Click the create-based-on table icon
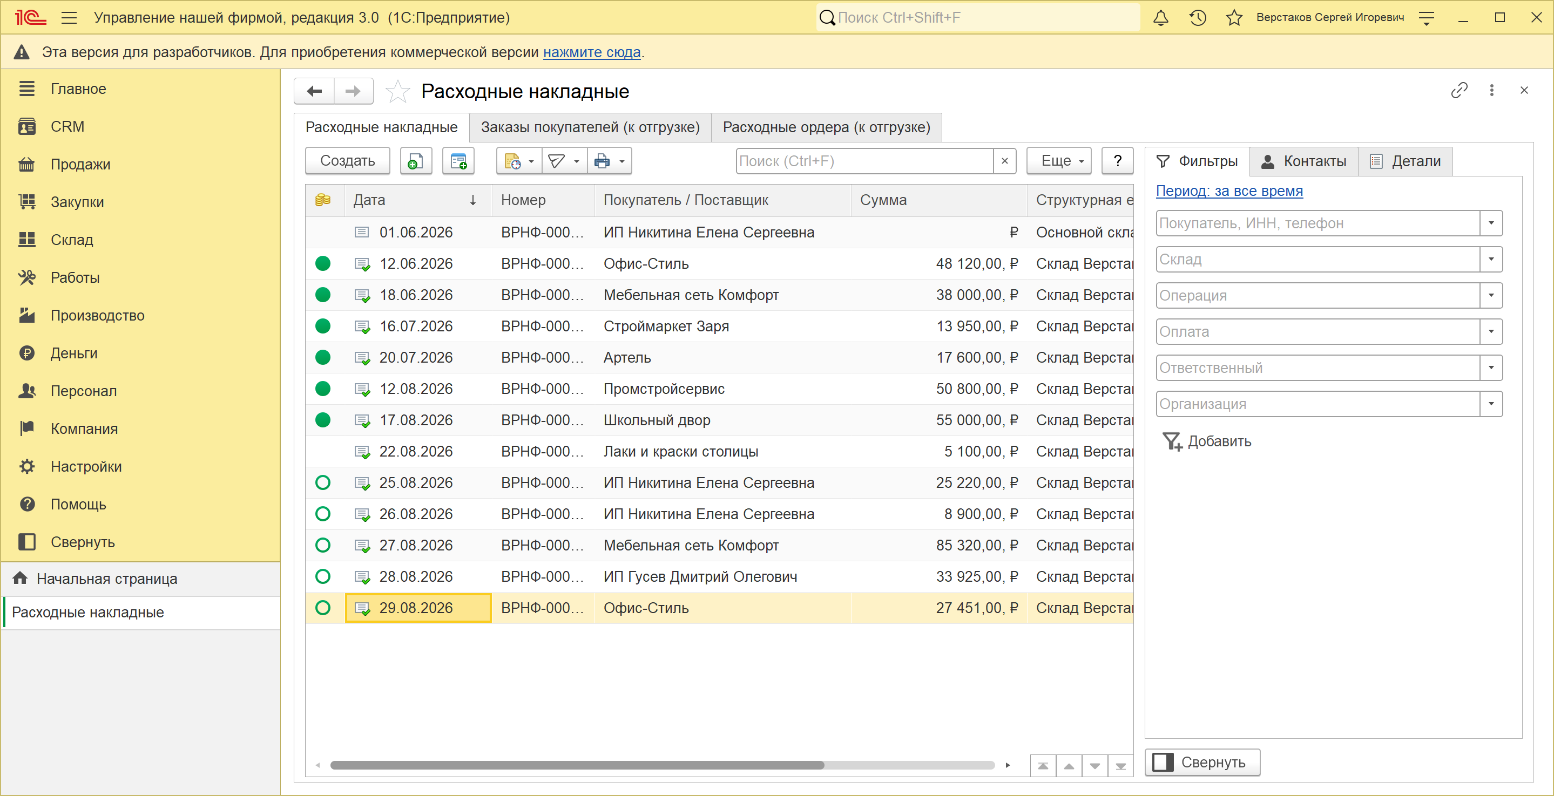The image size is (1554, 796). (458, 161)
